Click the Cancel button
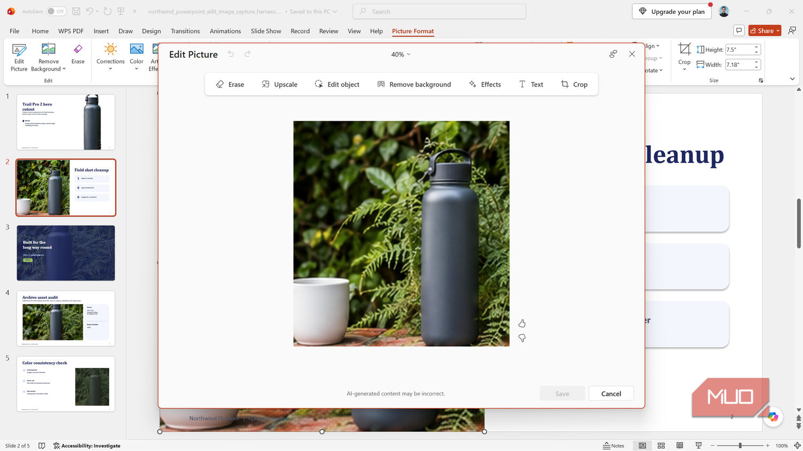Screen dimensions: 803x451 611,394
